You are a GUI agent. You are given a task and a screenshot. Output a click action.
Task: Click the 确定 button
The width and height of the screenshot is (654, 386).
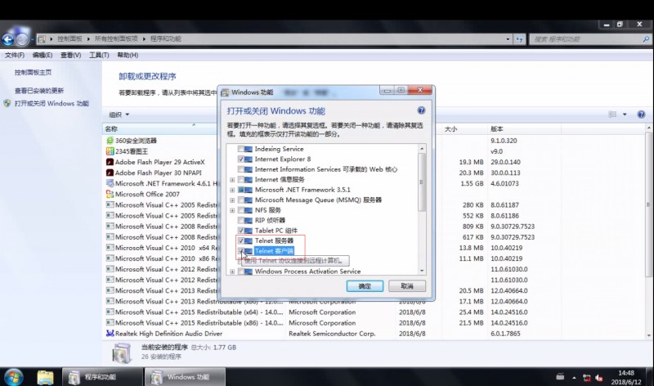365,286
